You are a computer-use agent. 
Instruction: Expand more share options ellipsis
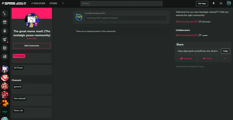point(224,58)
